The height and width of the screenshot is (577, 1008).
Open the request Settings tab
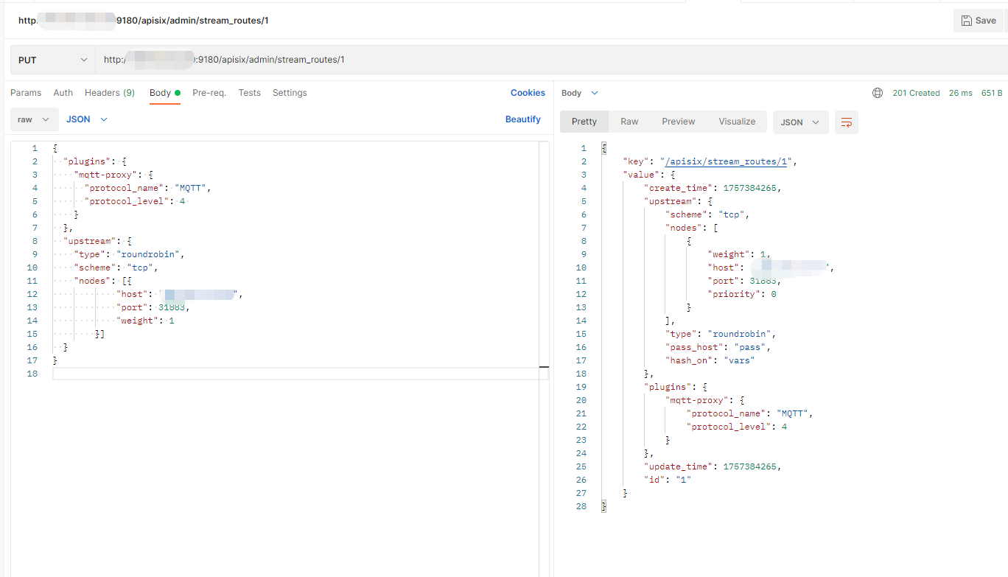coord(290,93)
